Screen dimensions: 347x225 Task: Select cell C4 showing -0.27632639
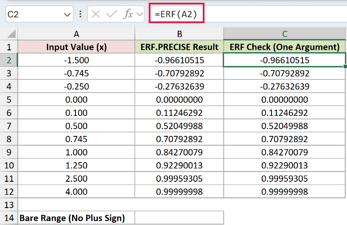[284, 86]
